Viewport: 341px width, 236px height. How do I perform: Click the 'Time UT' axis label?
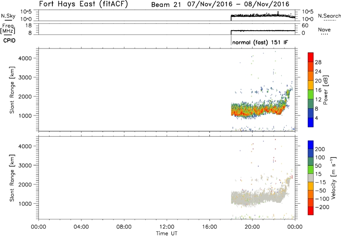[x=167, y=233]
